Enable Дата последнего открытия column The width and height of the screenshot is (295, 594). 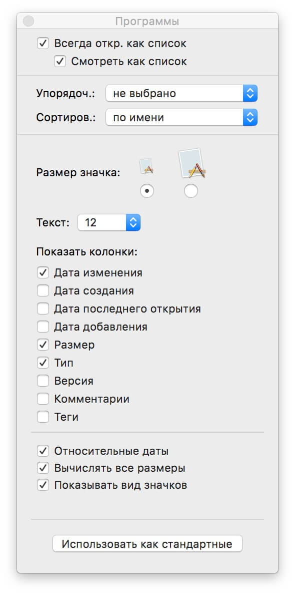(43, 309)
